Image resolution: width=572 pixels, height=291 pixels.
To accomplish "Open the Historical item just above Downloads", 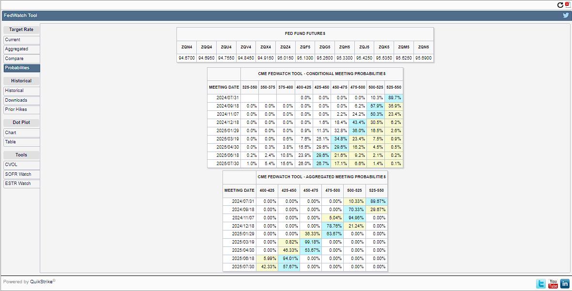I will point(22,91).
